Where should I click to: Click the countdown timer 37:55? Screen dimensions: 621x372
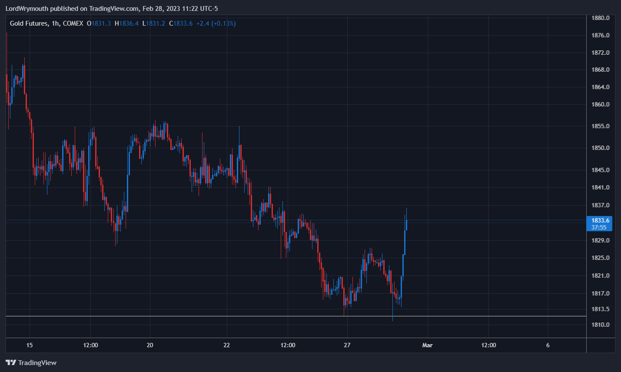click(x=599, y=227)
